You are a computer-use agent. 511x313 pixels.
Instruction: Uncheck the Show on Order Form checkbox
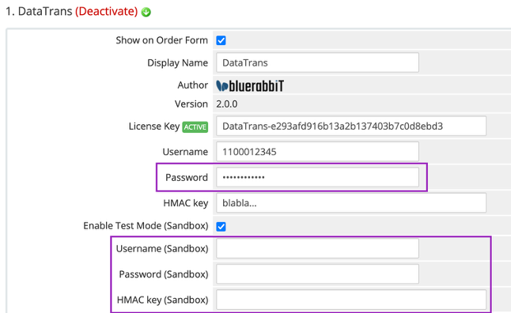221,40
